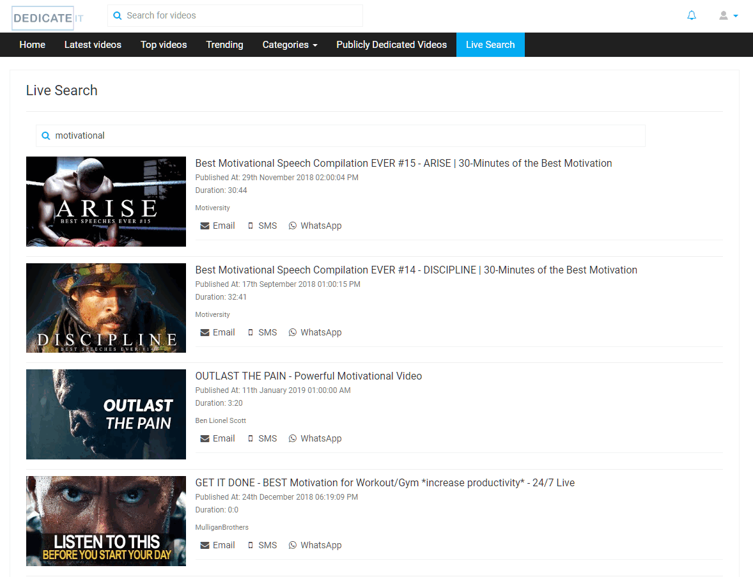753x577 pixels.
Task: Click SMS phone icon for OUTLAST THE PAIN
Action: pyautogui.click(x=250, y=438)
